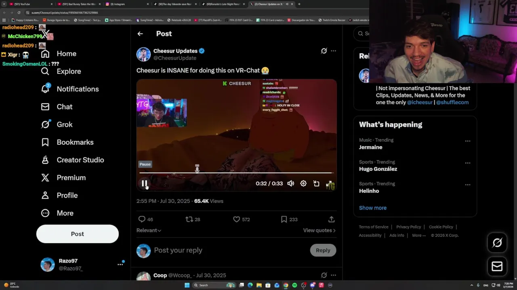Image resolution: width=517 pixels, height=290 pixels.
Task: Expand footer More options
Action: [419, 235]
